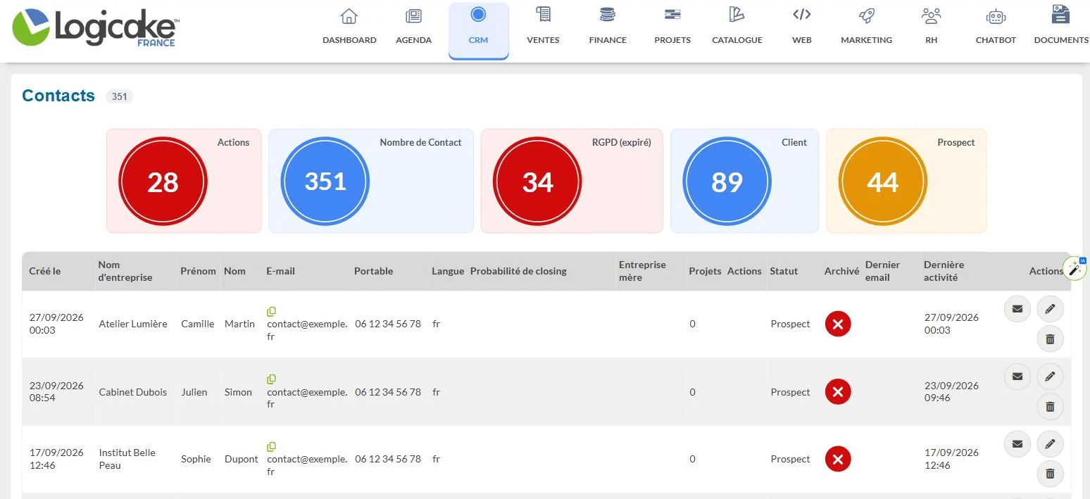
Task: Click the Institut Belle Peau company name
Action: coord(127,459)
